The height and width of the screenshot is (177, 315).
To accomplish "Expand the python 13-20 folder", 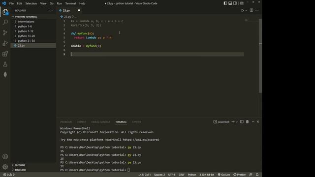I will pos(26,36).
